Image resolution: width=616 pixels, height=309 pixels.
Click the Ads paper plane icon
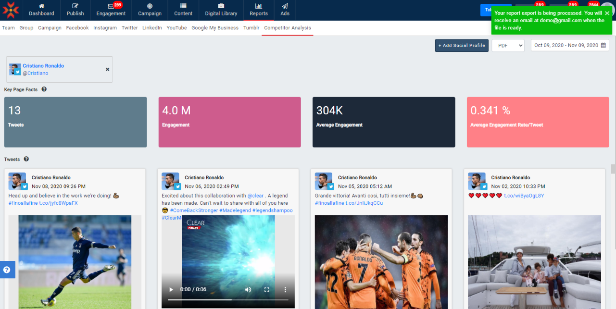tap(285, 6)
